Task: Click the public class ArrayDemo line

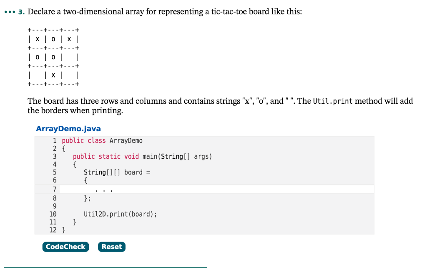Action: point(102,140)
